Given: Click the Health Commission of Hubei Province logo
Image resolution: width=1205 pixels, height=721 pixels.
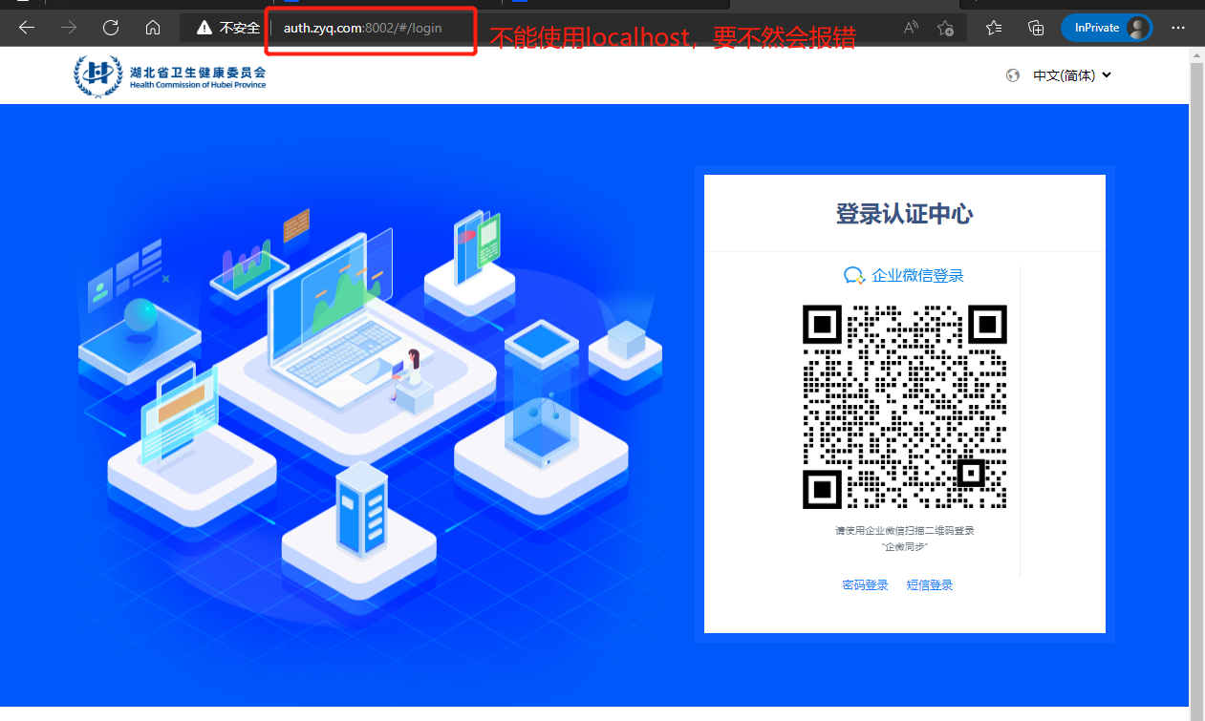Looking at the screenshot, I should [x=171, y=75].
